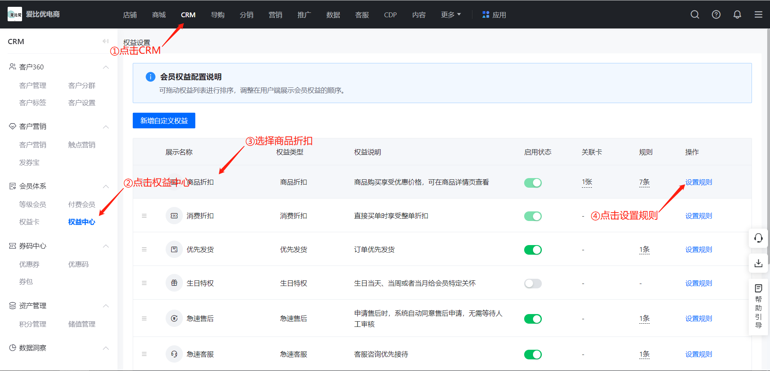Image resolution: width=770 pixels, height=371 pixels.
Task: Open the search icon in top bar
Action: [x=695, y=14]
